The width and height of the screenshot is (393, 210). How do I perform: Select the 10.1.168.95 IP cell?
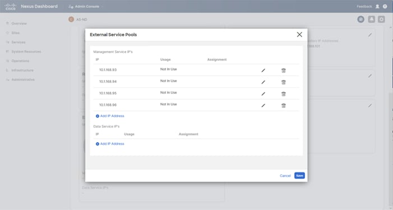point(108,93)
